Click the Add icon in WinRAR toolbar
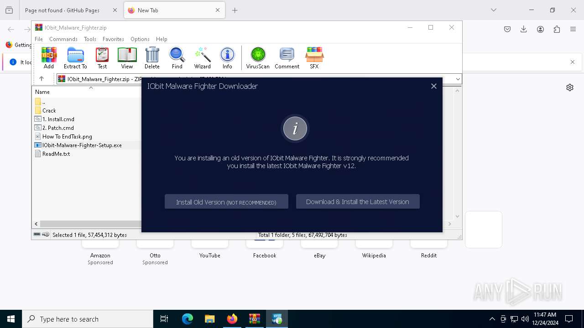Viewport: 584px width, 328px height. pyautogui.click(x=49, y=58)
